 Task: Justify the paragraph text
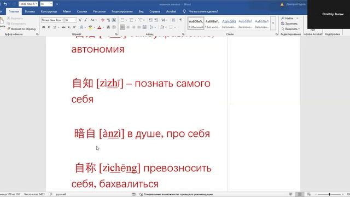coord(139,27)
